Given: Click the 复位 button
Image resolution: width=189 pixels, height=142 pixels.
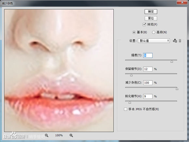Looking at the screenshot, I should click(x=151, y=19).
